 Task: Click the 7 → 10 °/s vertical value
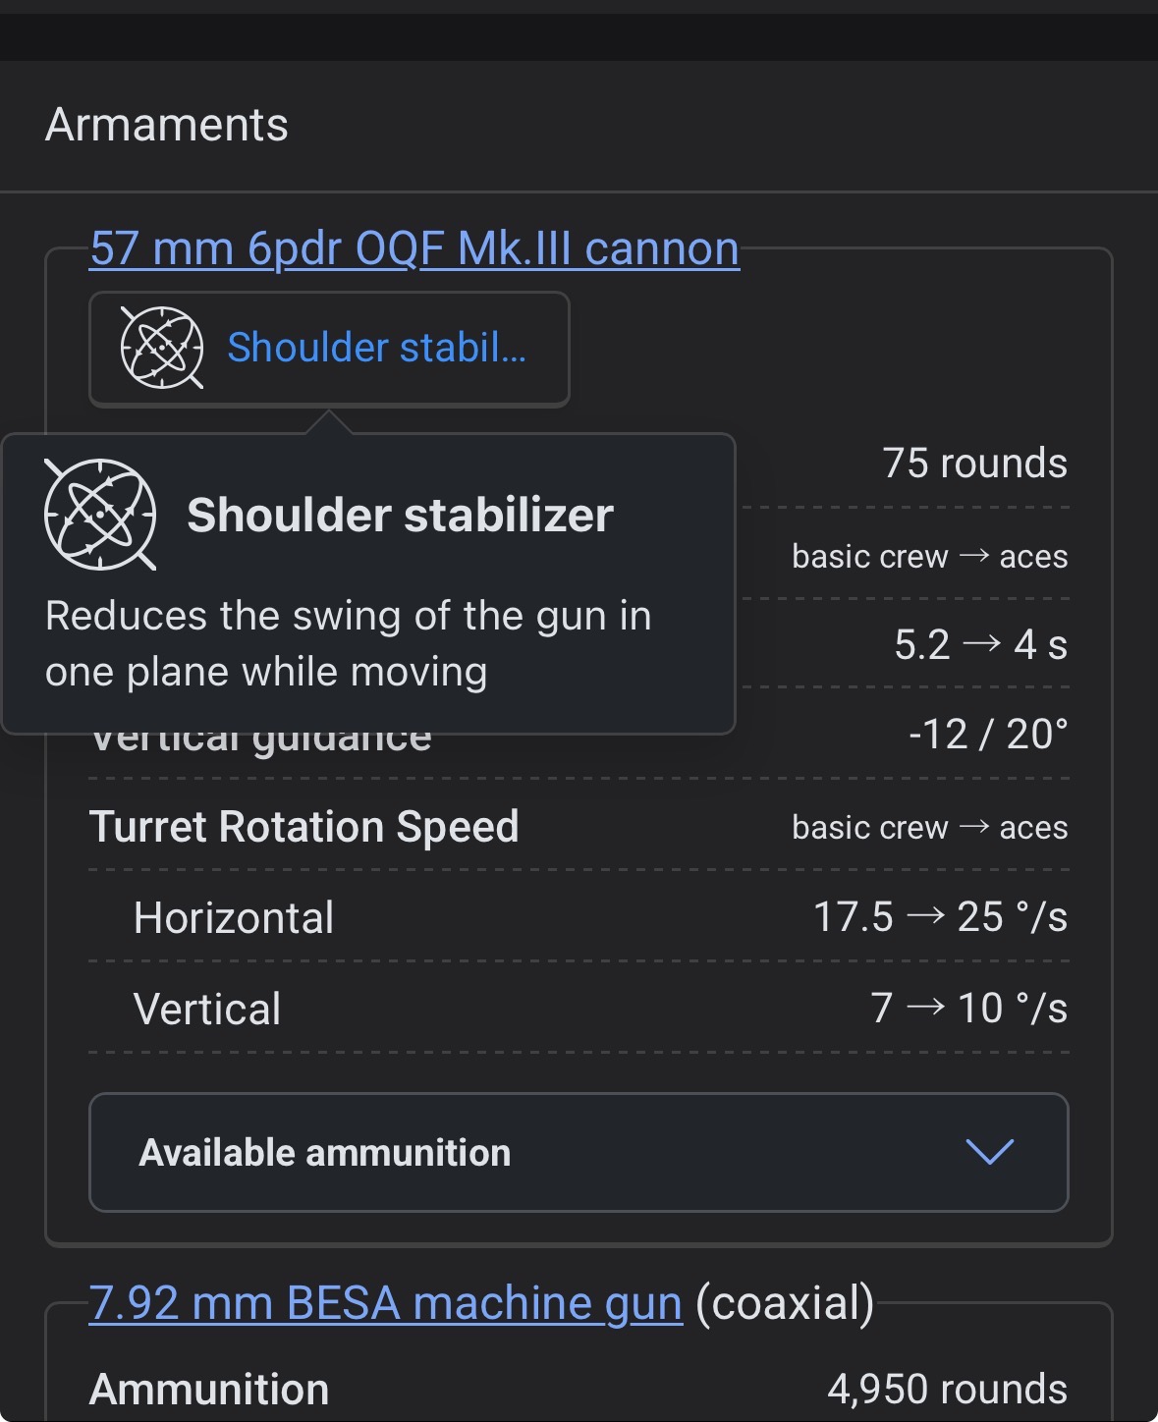pyautogui.click(x=968, y=1009)
